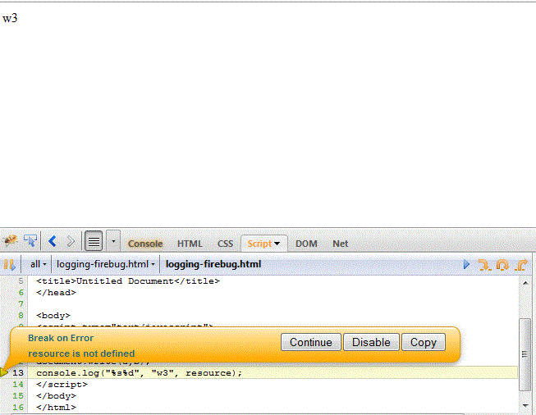Screen dimensions: 536x415
Task: Click the 'resource is not defined' message
Action: click(81, 353)
